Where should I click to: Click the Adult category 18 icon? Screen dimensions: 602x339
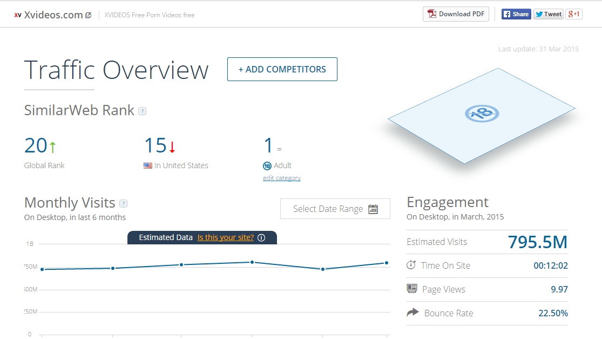coord(267,166)
